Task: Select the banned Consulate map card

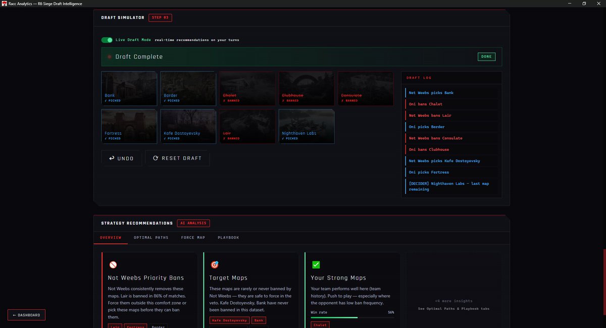Action: [x=366, y=88]
